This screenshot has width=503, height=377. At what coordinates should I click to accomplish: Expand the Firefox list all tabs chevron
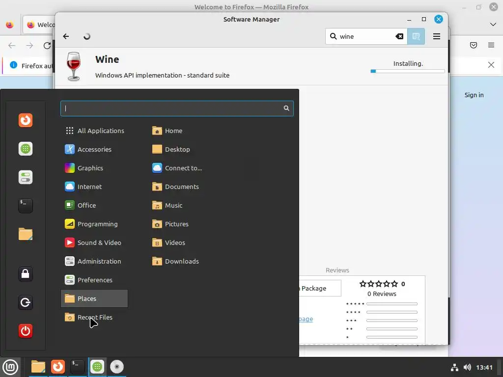point(493,25)
